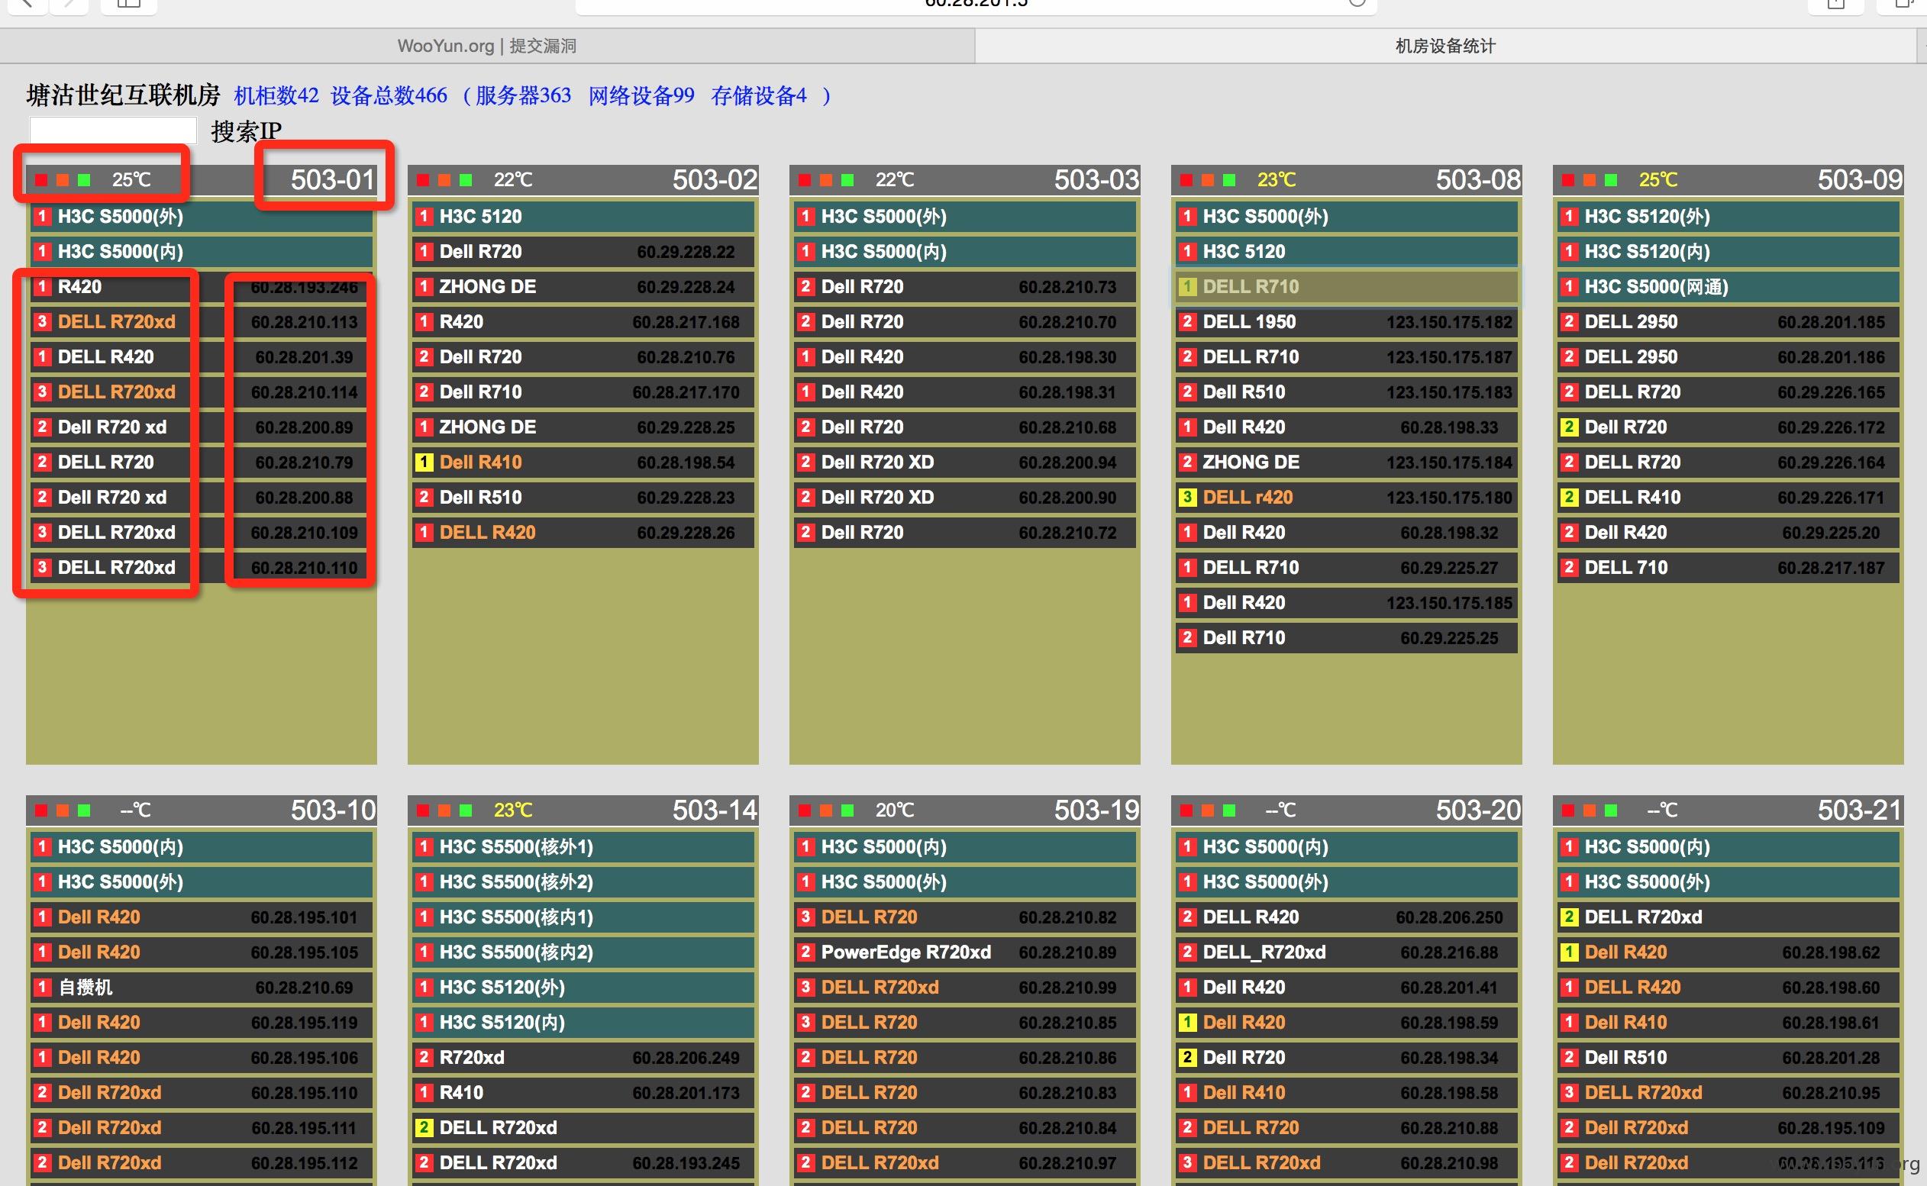
Task: Click H3C S5500(核内2) in rack 503-14
Action: point(583,952)
